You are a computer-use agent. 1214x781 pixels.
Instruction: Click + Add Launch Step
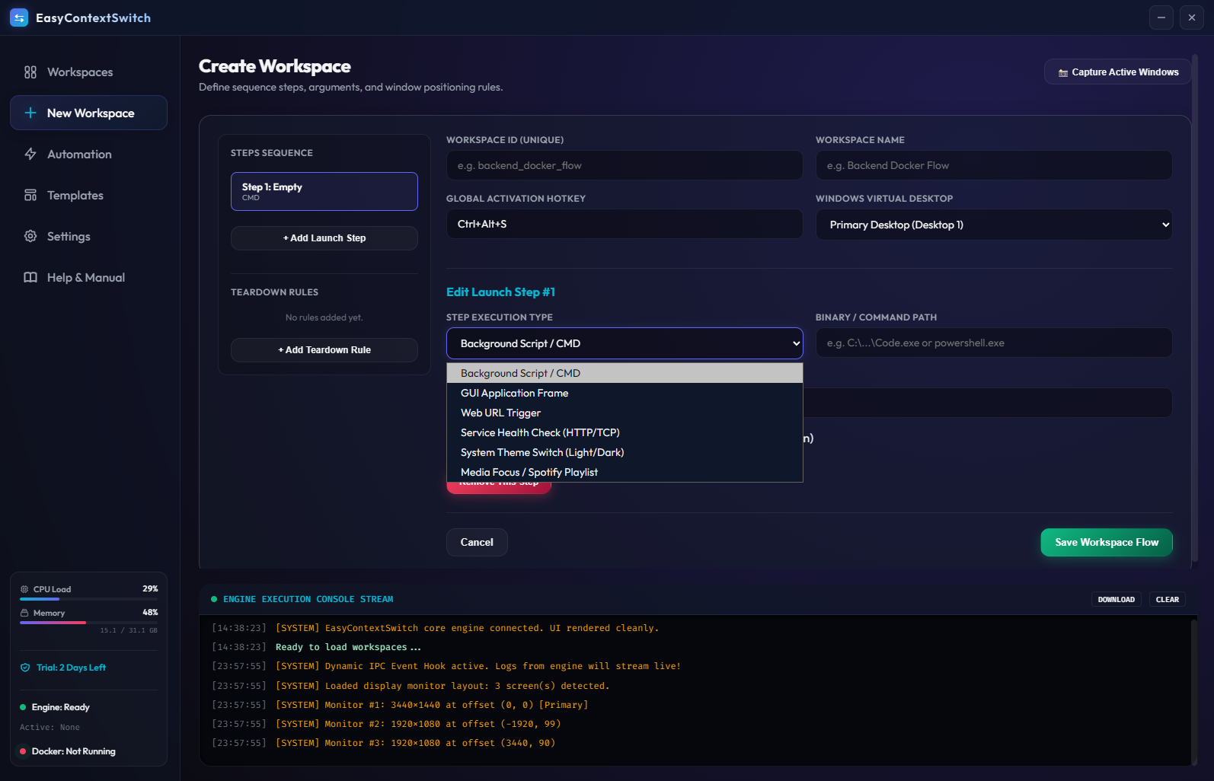pos(324,238)
